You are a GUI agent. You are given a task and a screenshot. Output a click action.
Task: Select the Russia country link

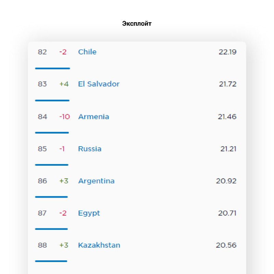point(90,149)
